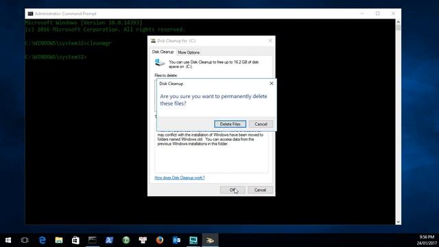This screenshot has height=247, width=439.
Task: Launch Firefox from the taskbar
Action: (x=160, y=240)
